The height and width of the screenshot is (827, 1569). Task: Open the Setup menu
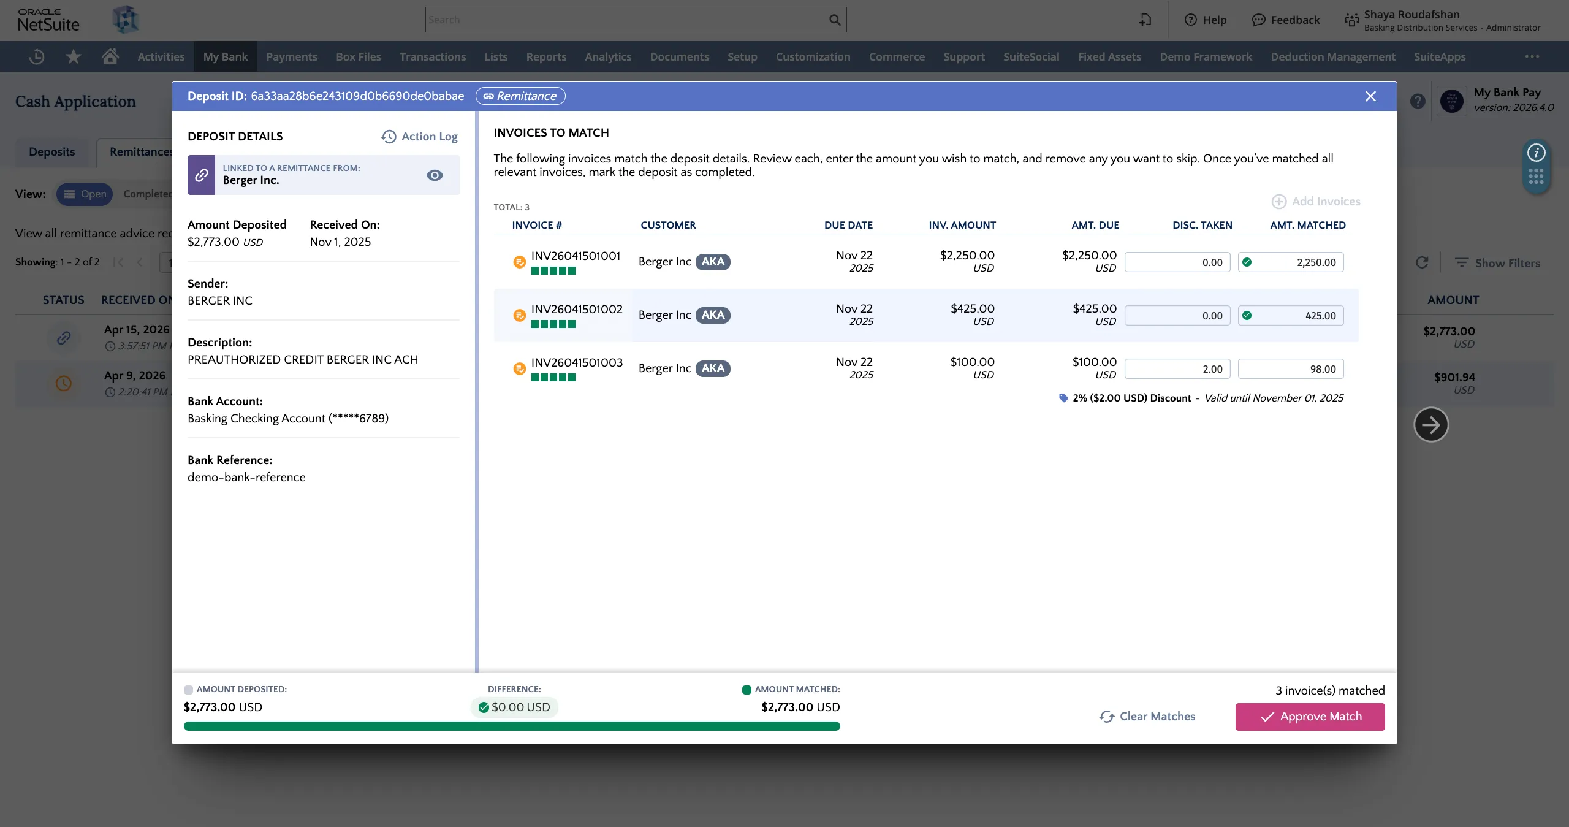[742, 56]
